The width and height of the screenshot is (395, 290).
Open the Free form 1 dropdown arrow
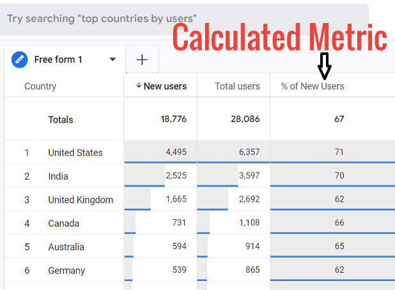(x=113, y=59)
